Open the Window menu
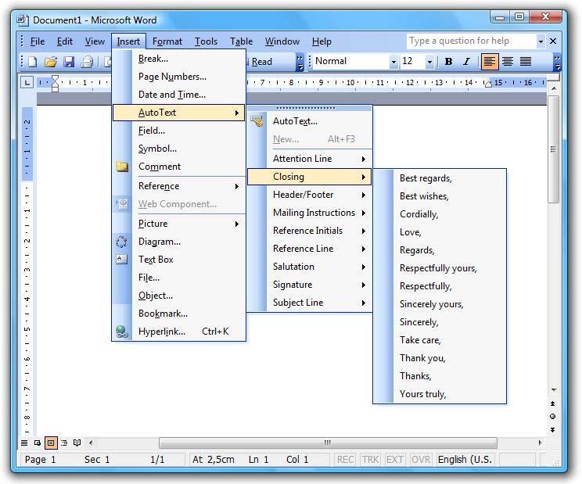Viewport: 582px width, 484px height. click(x=282, y=41)
